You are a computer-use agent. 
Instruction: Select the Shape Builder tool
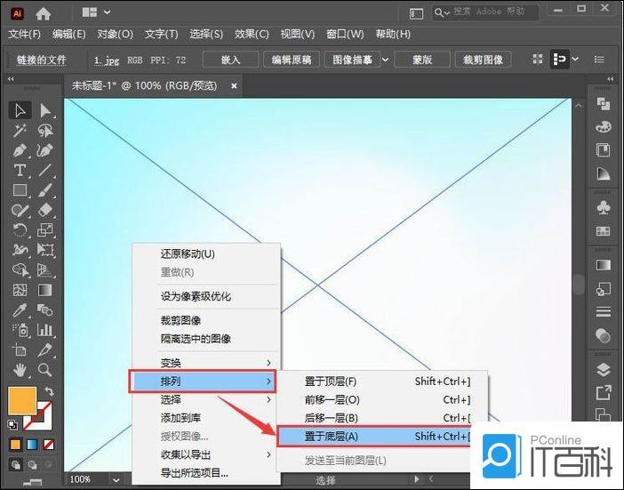[x=20, y=269]
